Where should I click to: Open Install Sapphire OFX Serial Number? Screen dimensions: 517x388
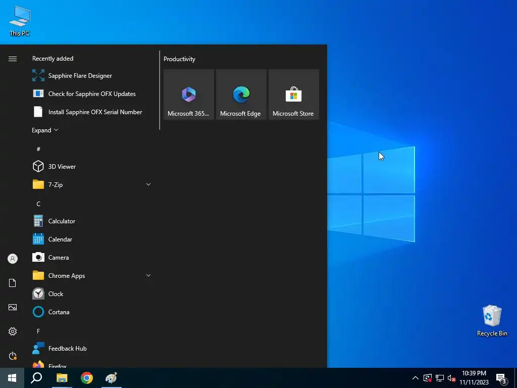click(91, 112)
